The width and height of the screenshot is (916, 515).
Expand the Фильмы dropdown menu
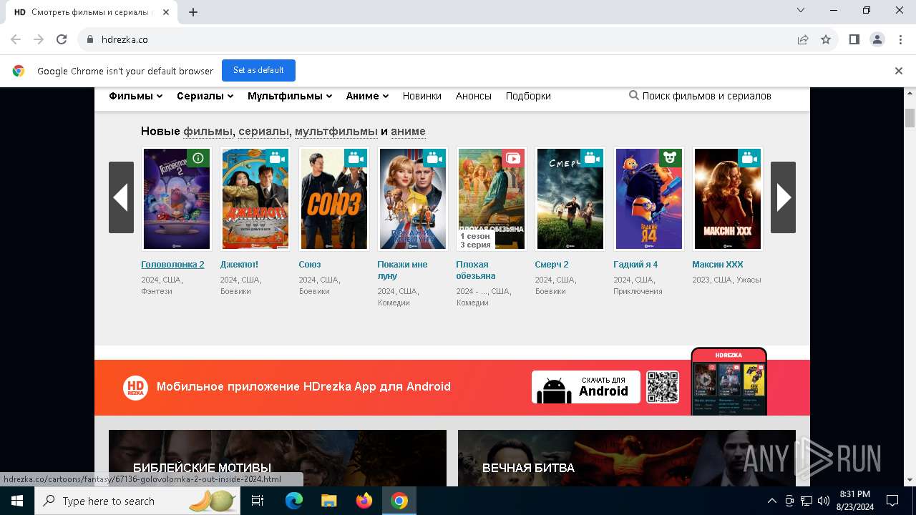tap(136, 96)
